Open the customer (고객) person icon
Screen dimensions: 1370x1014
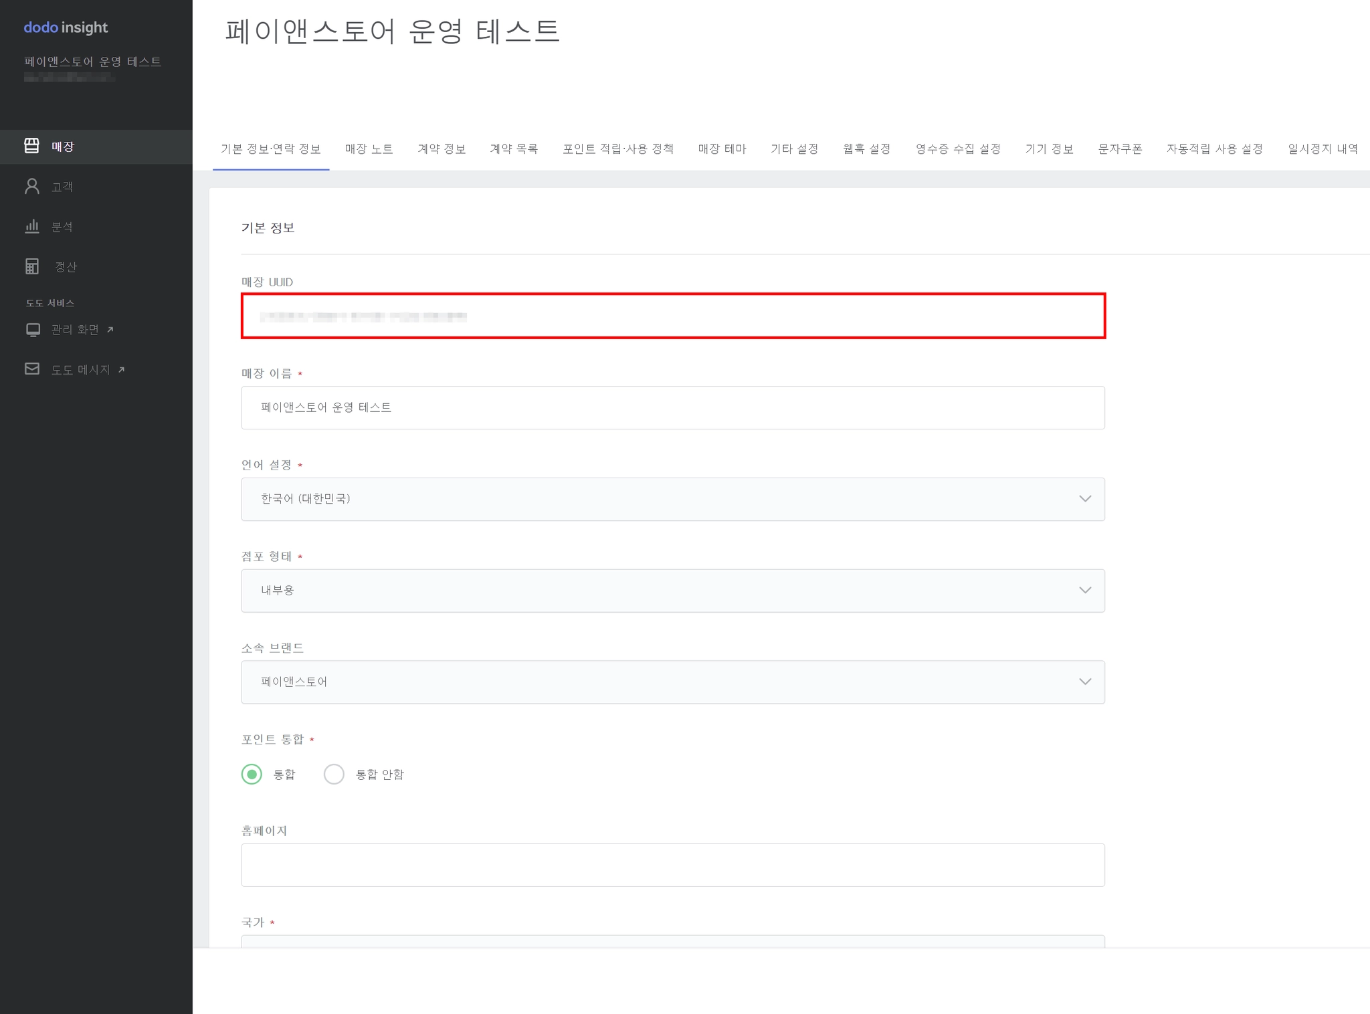click(x=31, y=186)
